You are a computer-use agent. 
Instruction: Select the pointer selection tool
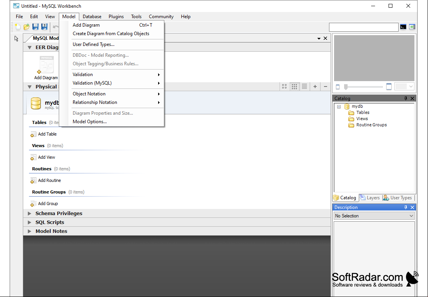16,39
